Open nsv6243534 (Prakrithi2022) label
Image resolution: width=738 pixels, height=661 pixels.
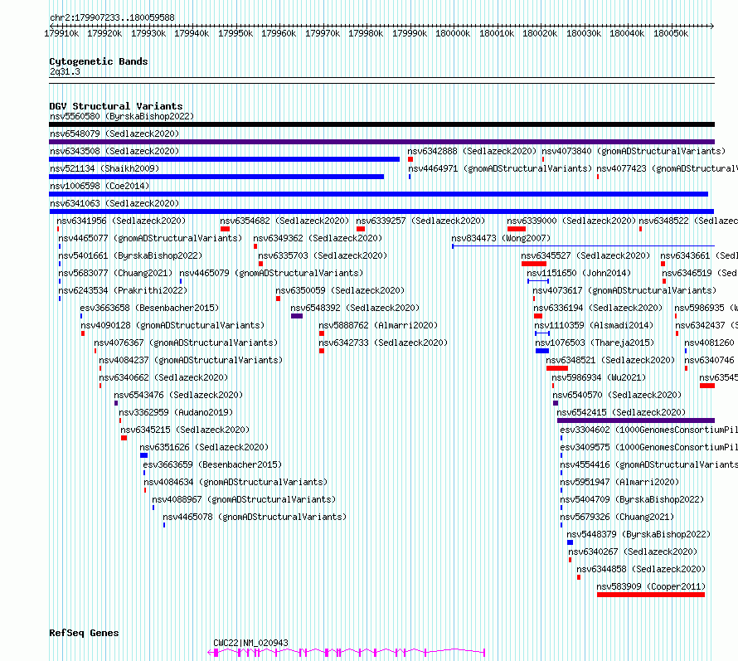(123, 290)
